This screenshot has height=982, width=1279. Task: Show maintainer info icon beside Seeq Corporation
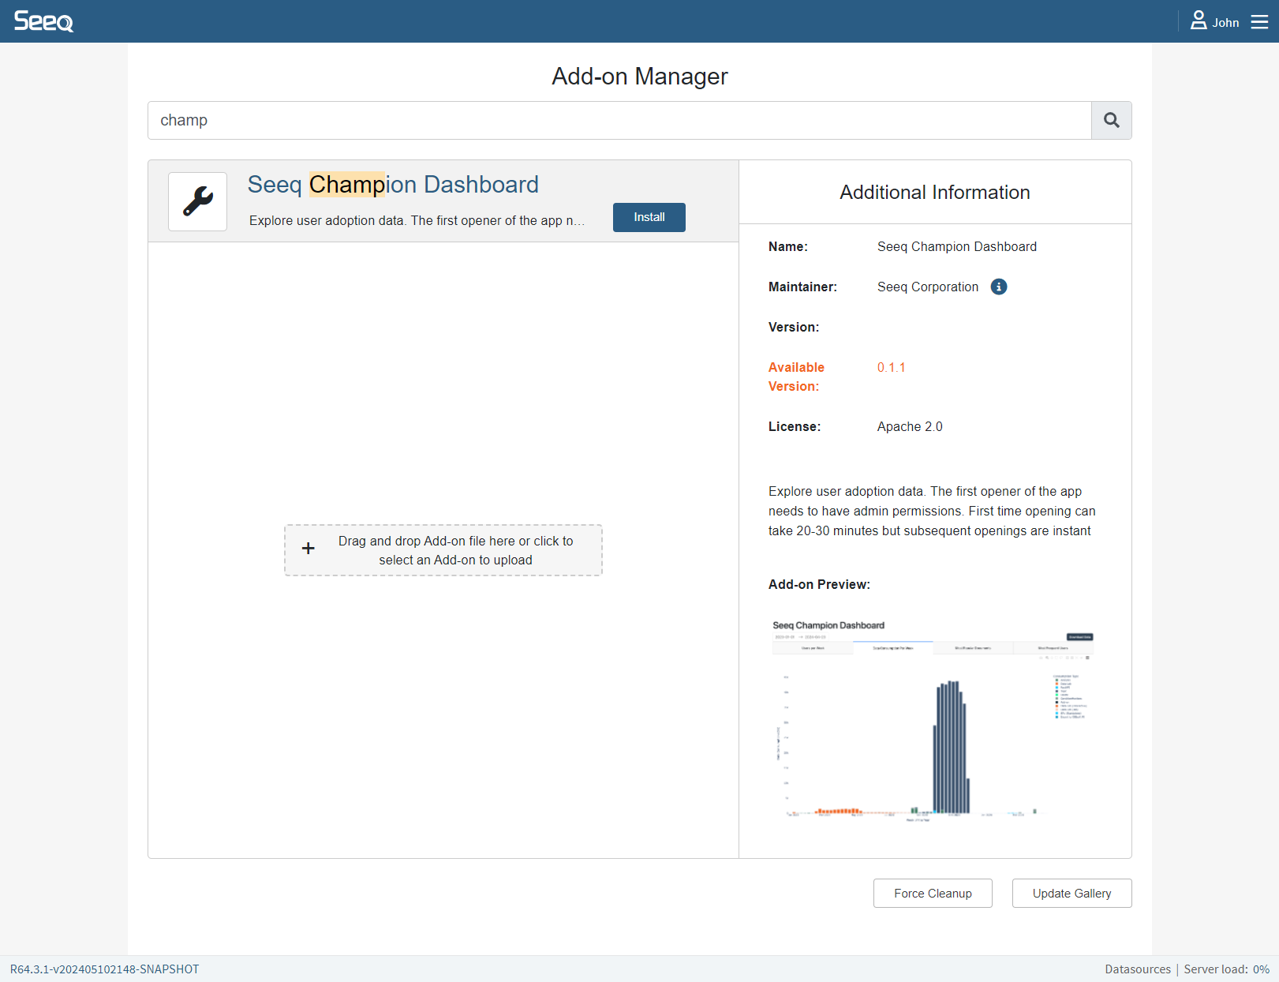pos(998,287)
